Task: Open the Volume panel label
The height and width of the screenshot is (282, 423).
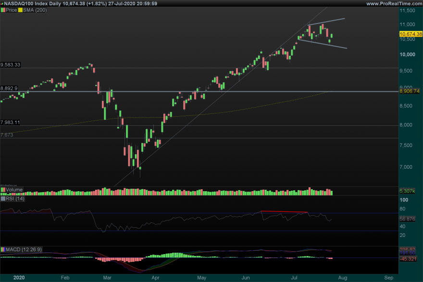Action: pyautogui.click(x=14, y=190)
